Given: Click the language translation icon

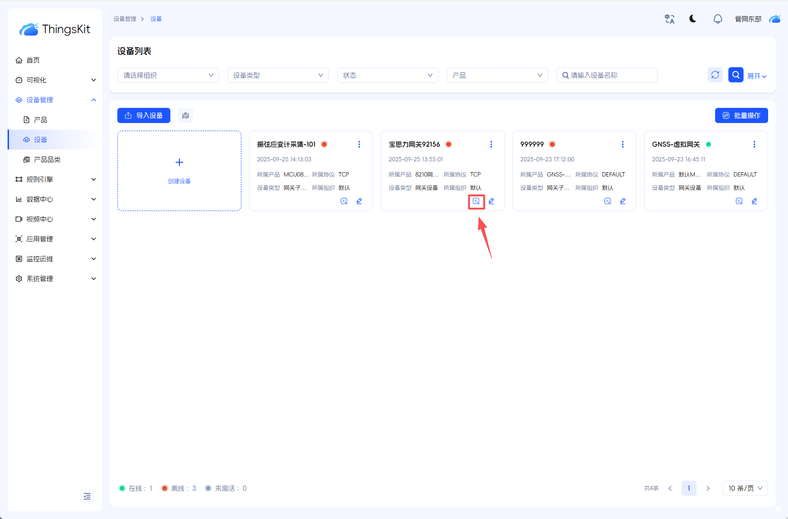Looking at the screenshot, I should (669, 19).
